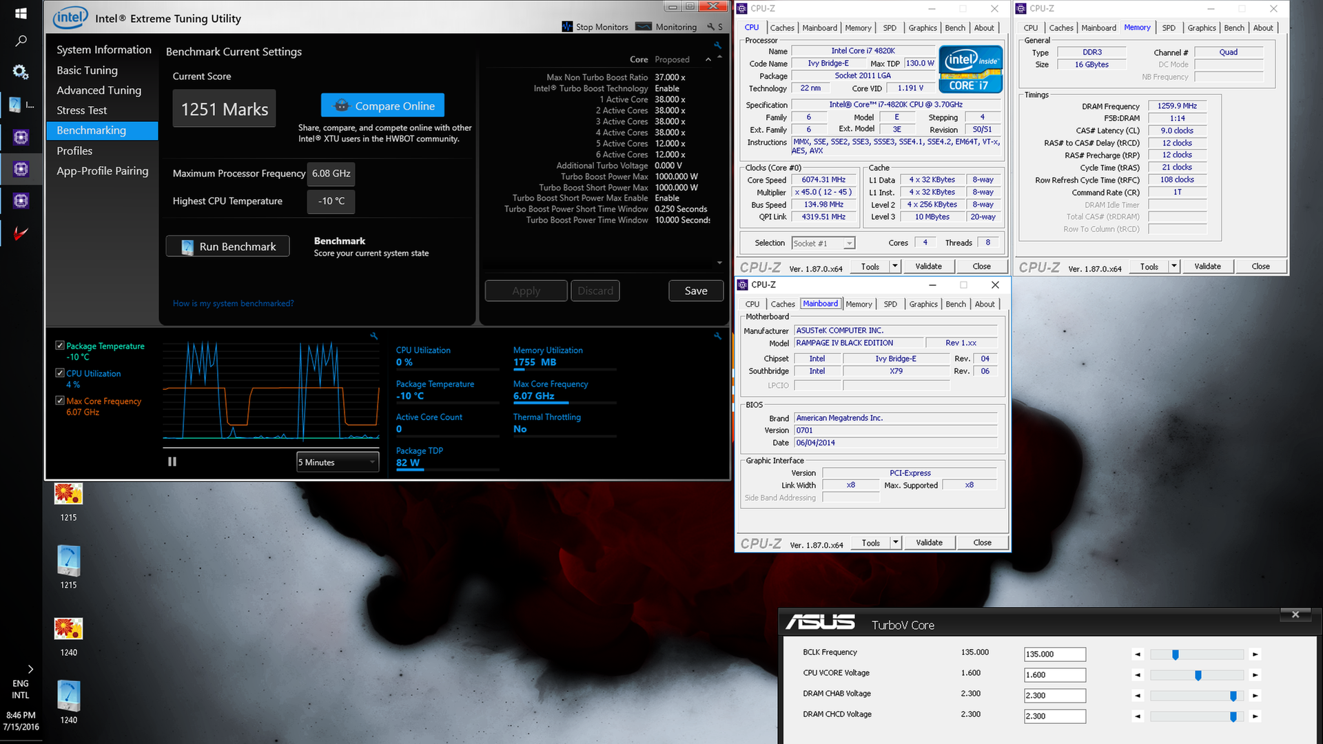This screenshot has height=744, width=1323.
Task: Adjust the CPU VCORE Voltage slider
Action: click(1198, 675)
